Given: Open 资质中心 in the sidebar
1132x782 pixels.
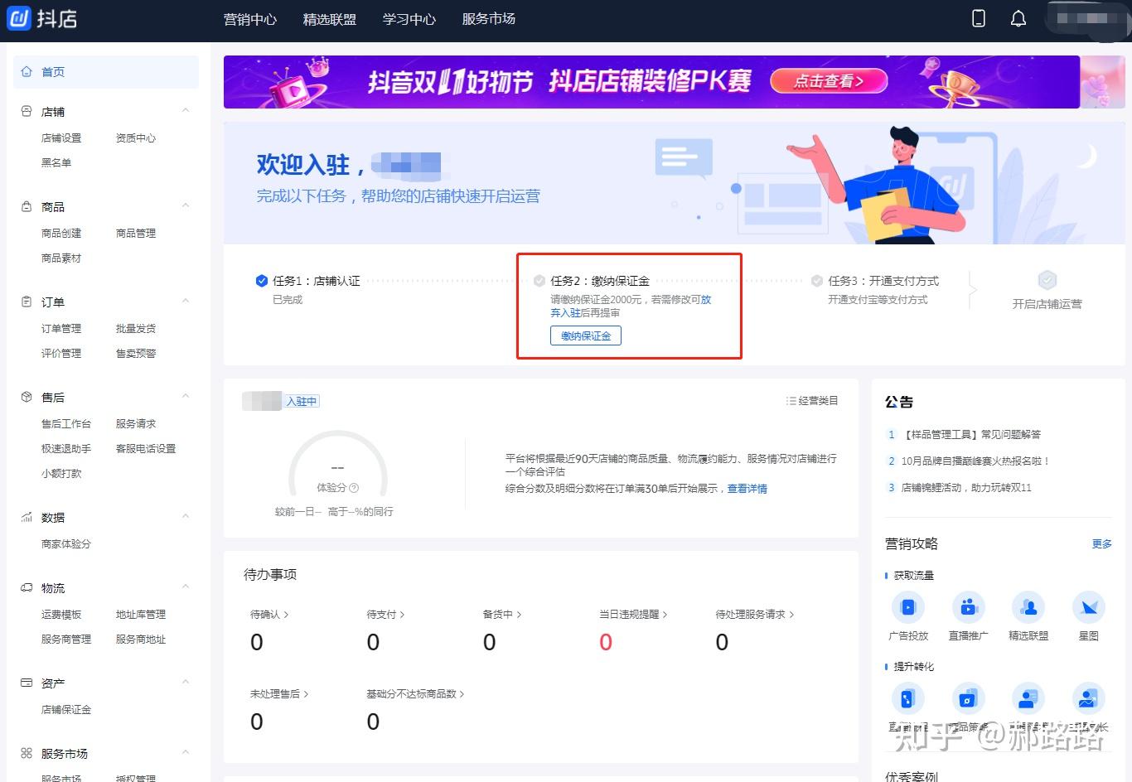Looking at the screenshot, I should pos(136,138).
